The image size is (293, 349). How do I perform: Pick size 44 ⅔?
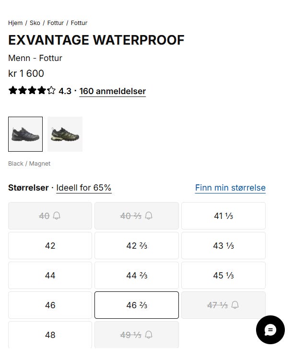click(x=137, y=276)
